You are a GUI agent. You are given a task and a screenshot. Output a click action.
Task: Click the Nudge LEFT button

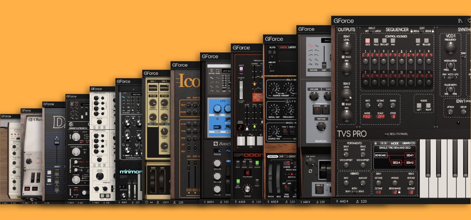[419, 105]
